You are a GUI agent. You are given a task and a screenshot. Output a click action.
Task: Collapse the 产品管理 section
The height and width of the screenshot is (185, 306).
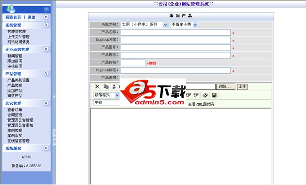click(x=46, y=73)
